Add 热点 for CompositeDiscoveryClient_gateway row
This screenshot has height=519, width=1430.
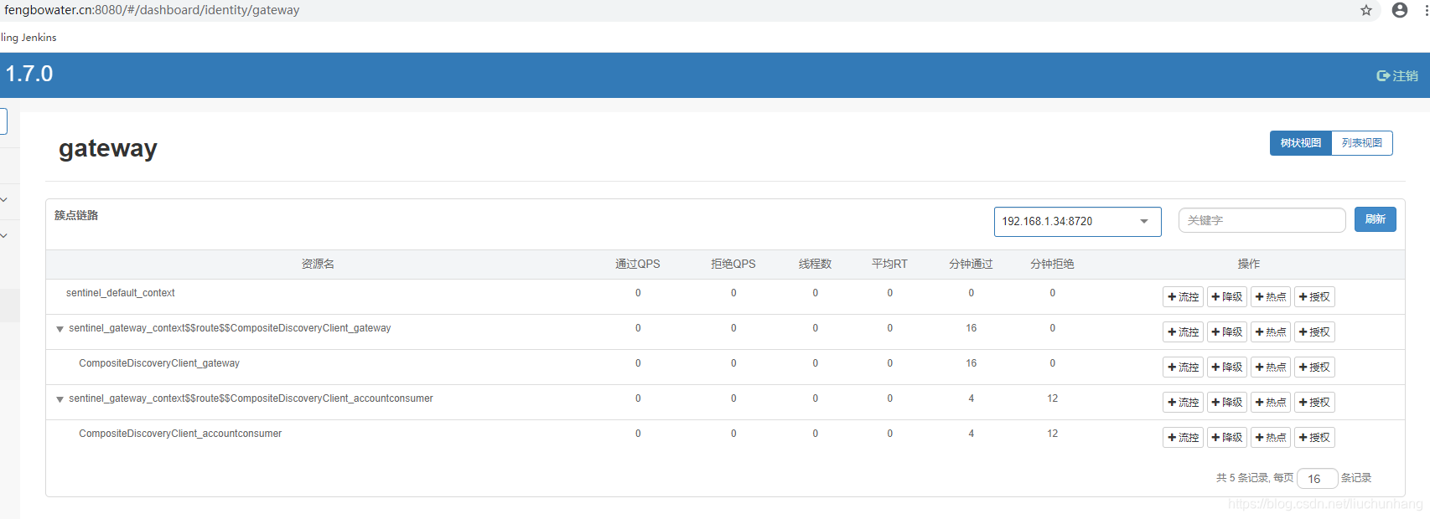click(1271, 367)
